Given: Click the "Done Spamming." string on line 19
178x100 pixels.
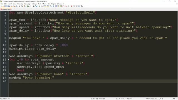Looking at the screenshot, I should 38,78.
